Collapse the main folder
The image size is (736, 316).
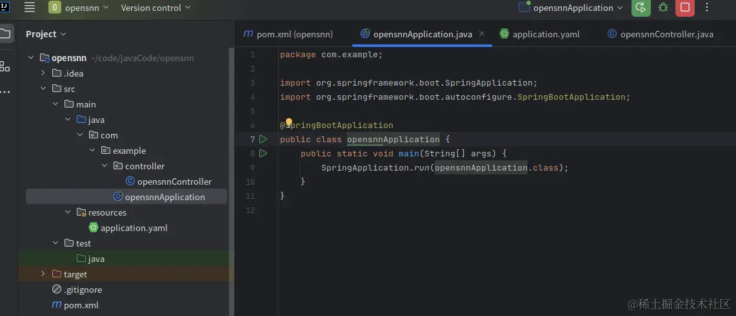click(x=55, y=104)
